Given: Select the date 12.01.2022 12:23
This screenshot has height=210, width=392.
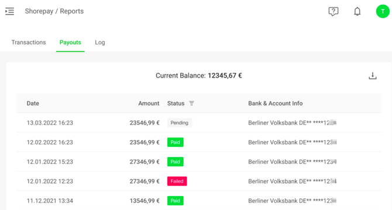Looking at the screenshot, I should 50,181.
